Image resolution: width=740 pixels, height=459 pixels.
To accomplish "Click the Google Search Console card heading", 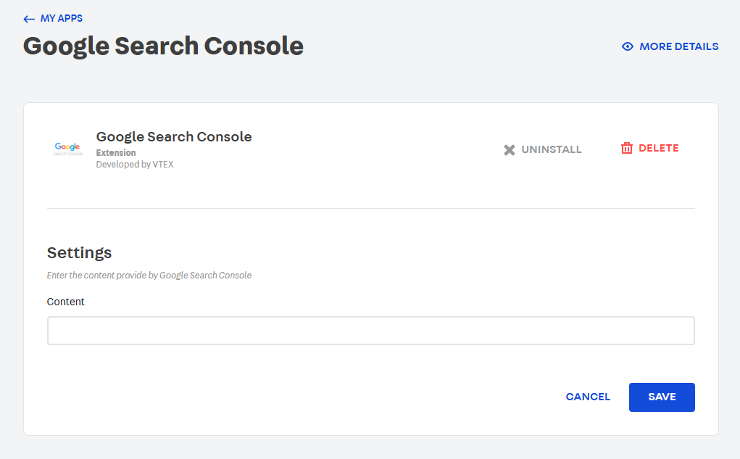I will 174,136.
